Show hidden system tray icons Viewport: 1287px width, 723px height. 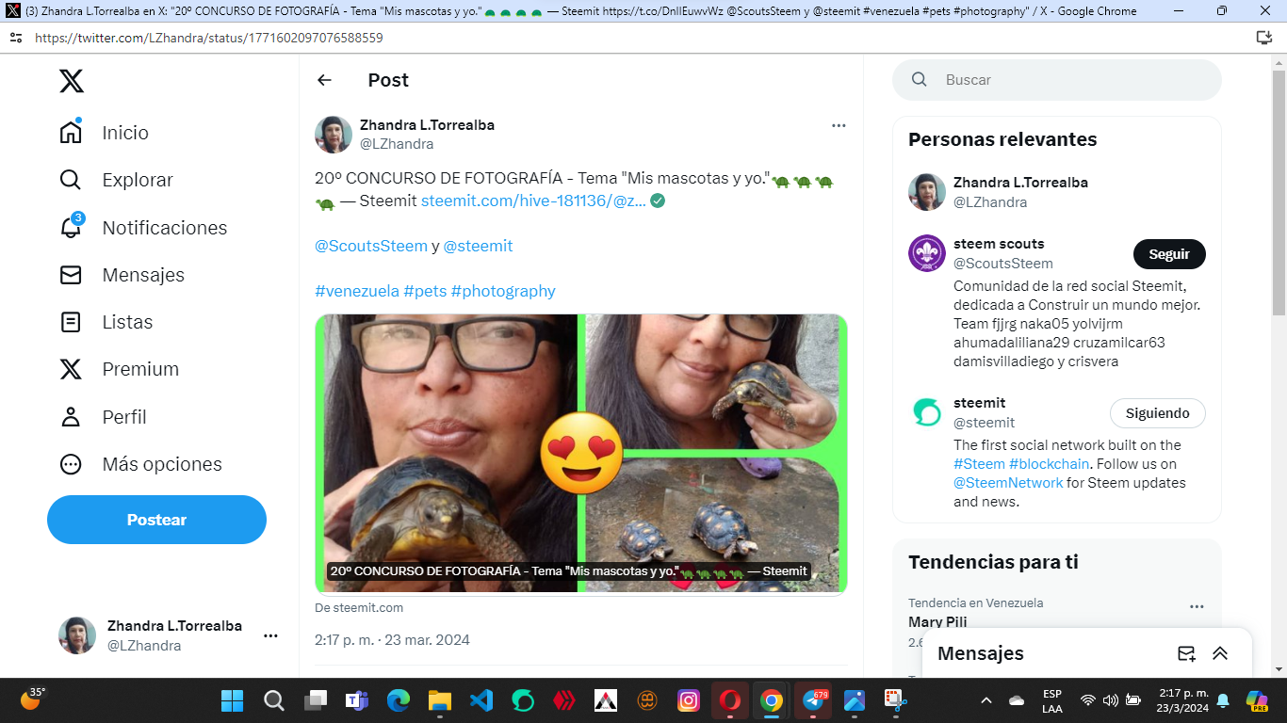[986, 700]
